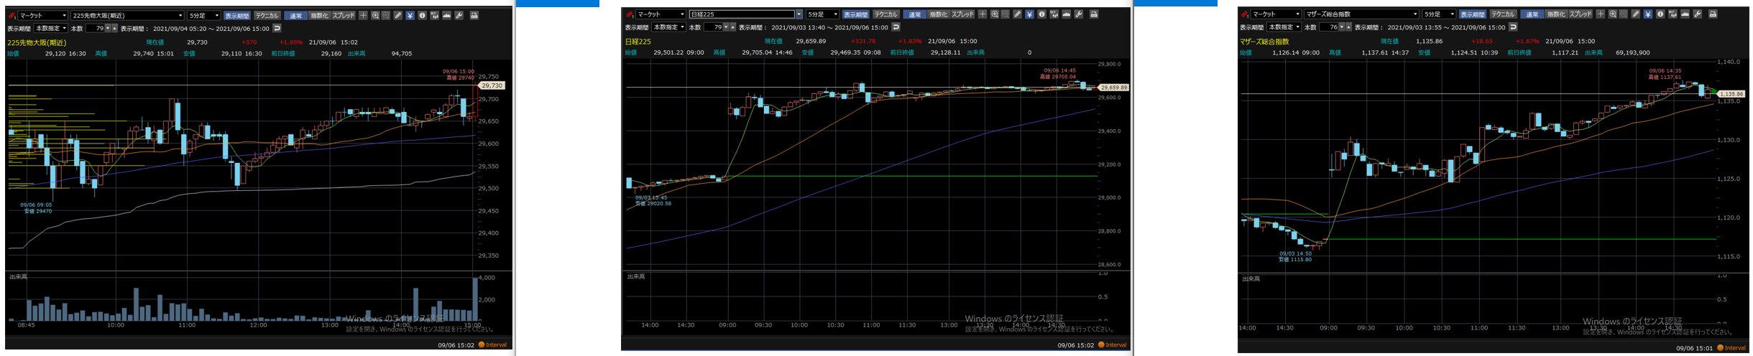Viewport: 1753px width, 356px height.
Task: Toggle テクニカル button in 225先物大阪 chart
Action: pos(267,15)
